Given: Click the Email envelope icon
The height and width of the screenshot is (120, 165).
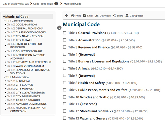Looking at the screenshot, I should pos(84,15).
